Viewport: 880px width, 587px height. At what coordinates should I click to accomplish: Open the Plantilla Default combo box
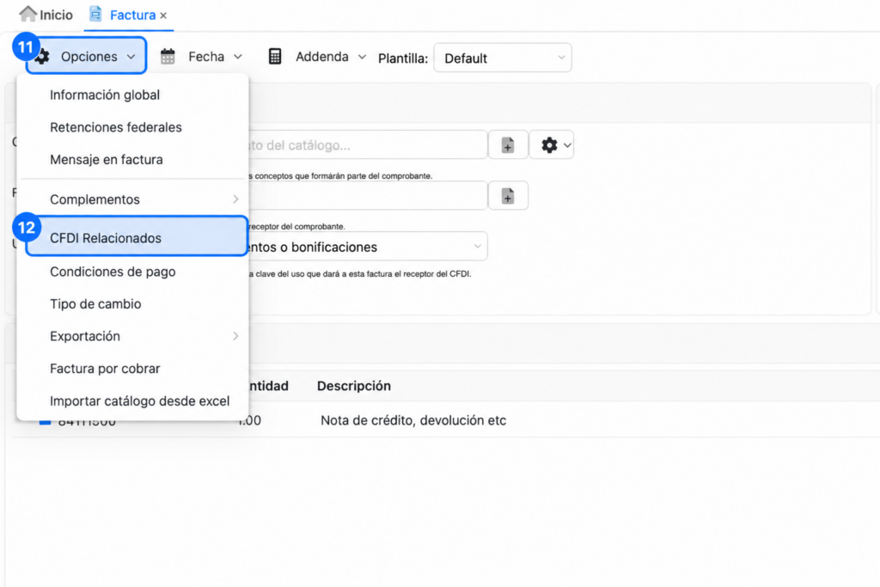(503, 58)
